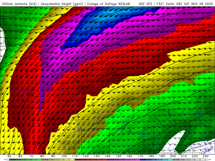Click the "00Z GFS" model run label

[x=145, y=4]
